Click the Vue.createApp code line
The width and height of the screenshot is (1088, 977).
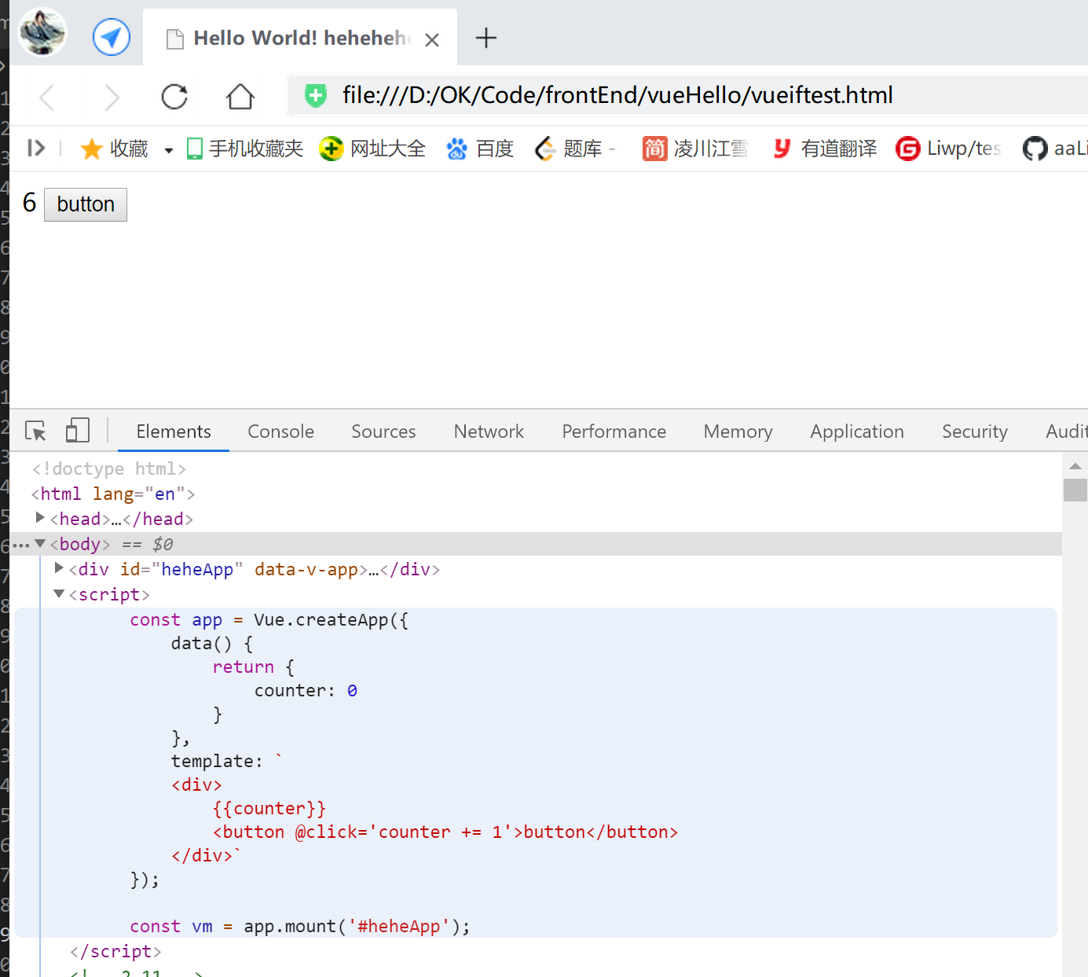pos(269,619)
